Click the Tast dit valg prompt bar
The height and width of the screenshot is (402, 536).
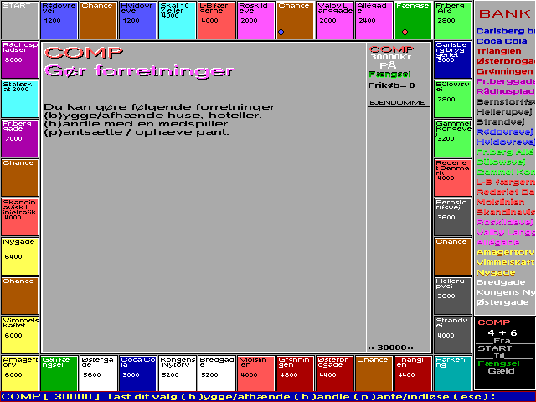click(268, 397)
